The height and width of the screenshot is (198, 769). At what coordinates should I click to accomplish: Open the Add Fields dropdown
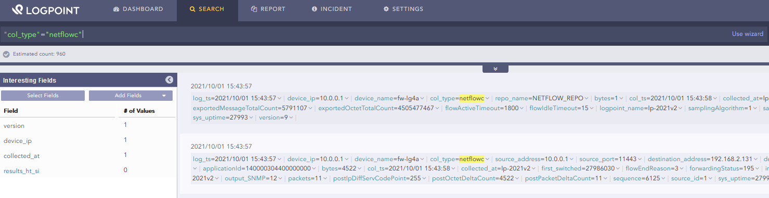click(x=131, y=96)
